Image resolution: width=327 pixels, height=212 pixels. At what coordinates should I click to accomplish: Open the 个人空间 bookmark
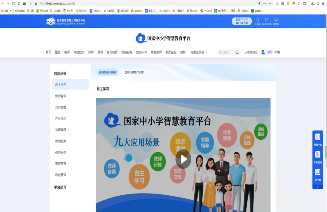[x=206, y=11]
